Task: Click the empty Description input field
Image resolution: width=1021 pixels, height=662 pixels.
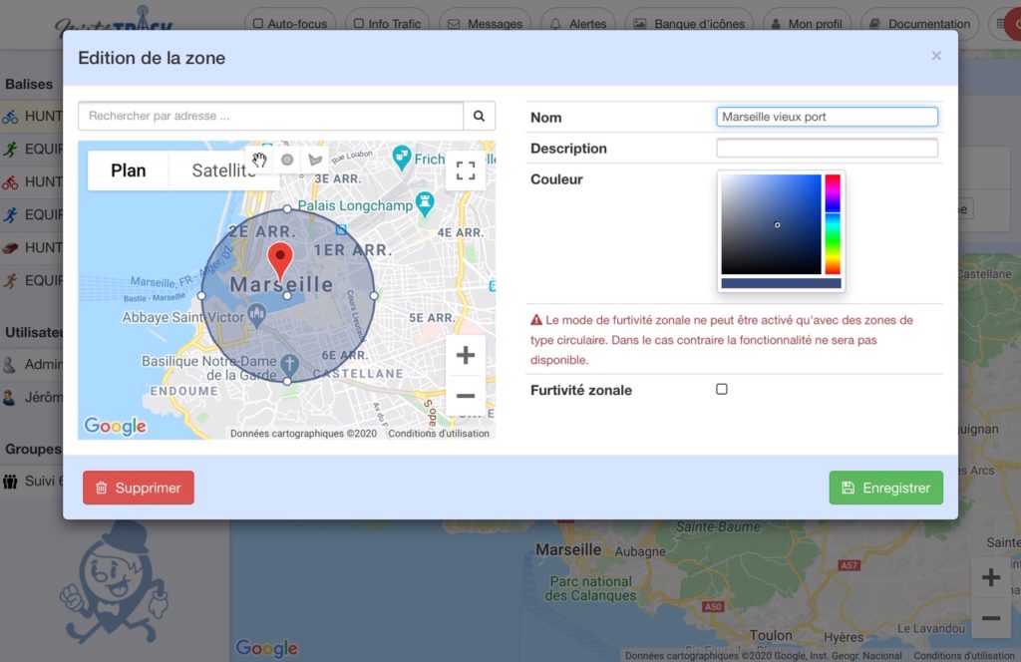Action: pyautogui.click(x=827, y=148)
